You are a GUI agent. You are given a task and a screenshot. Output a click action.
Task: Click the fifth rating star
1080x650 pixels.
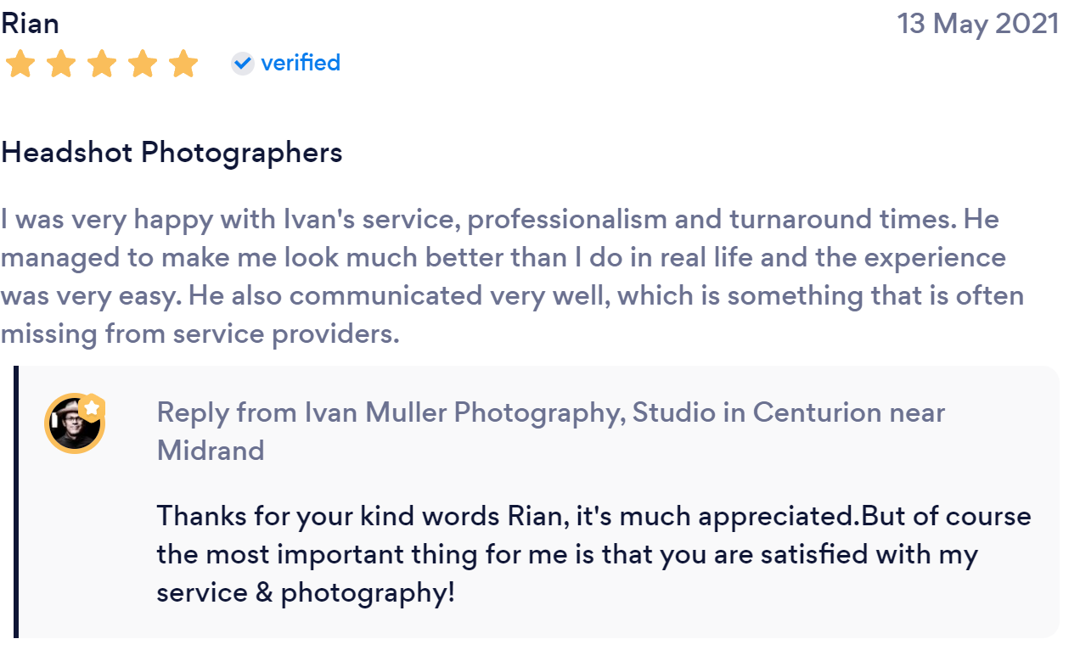pos(183,64)
